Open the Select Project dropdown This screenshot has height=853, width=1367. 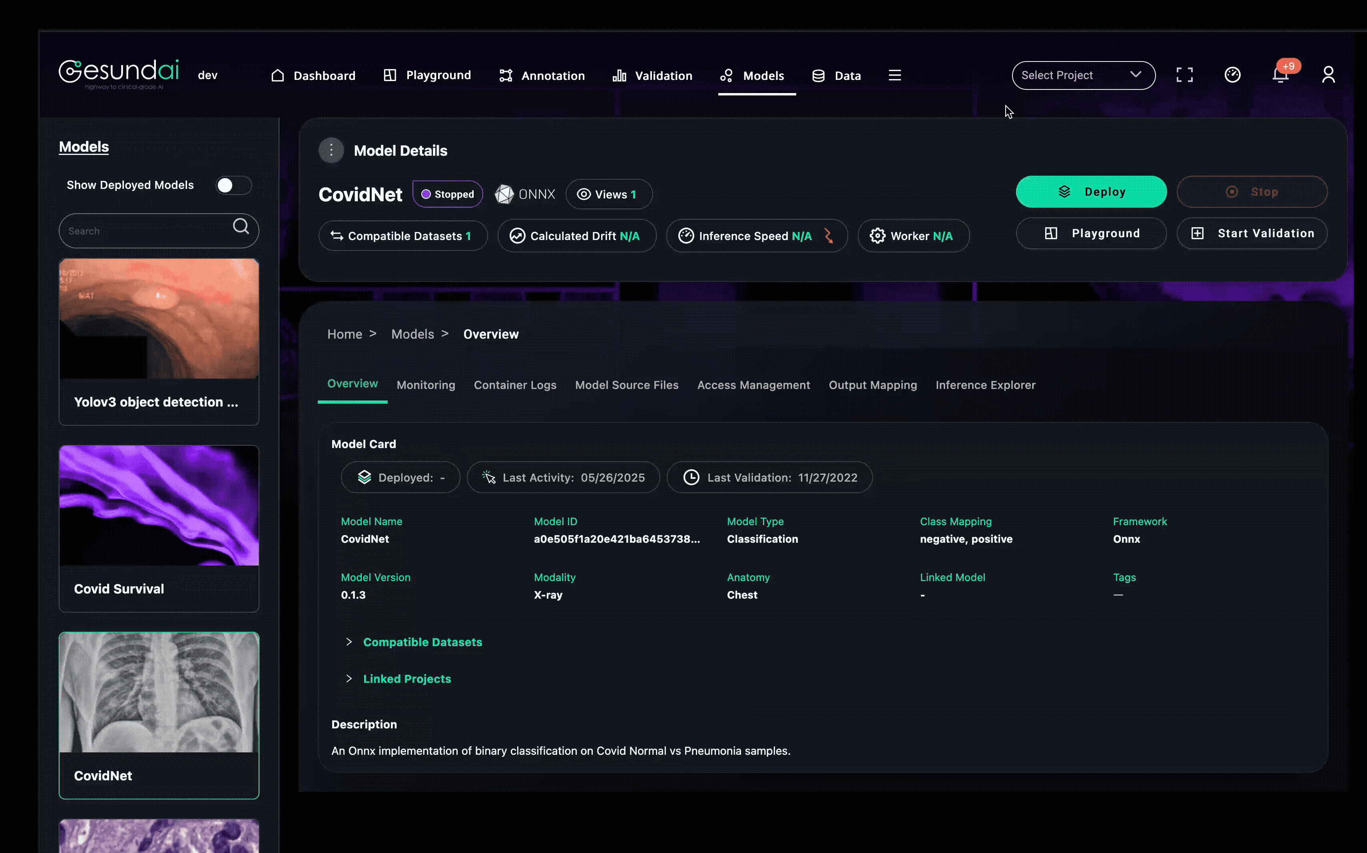click(x=1083, y=75)
